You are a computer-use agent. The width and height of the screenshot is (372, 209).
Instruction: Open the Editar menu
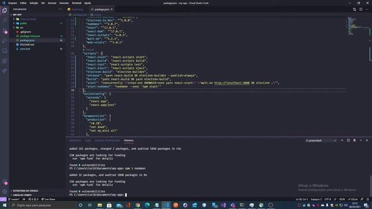[23, 3]
